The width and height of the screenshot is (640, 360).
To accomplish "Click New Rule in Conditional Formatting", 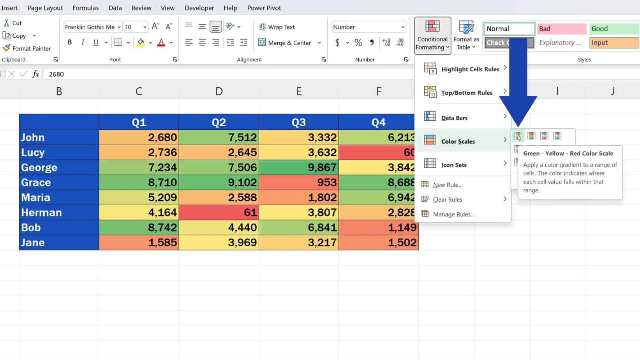I will click(x=448, y=185).
